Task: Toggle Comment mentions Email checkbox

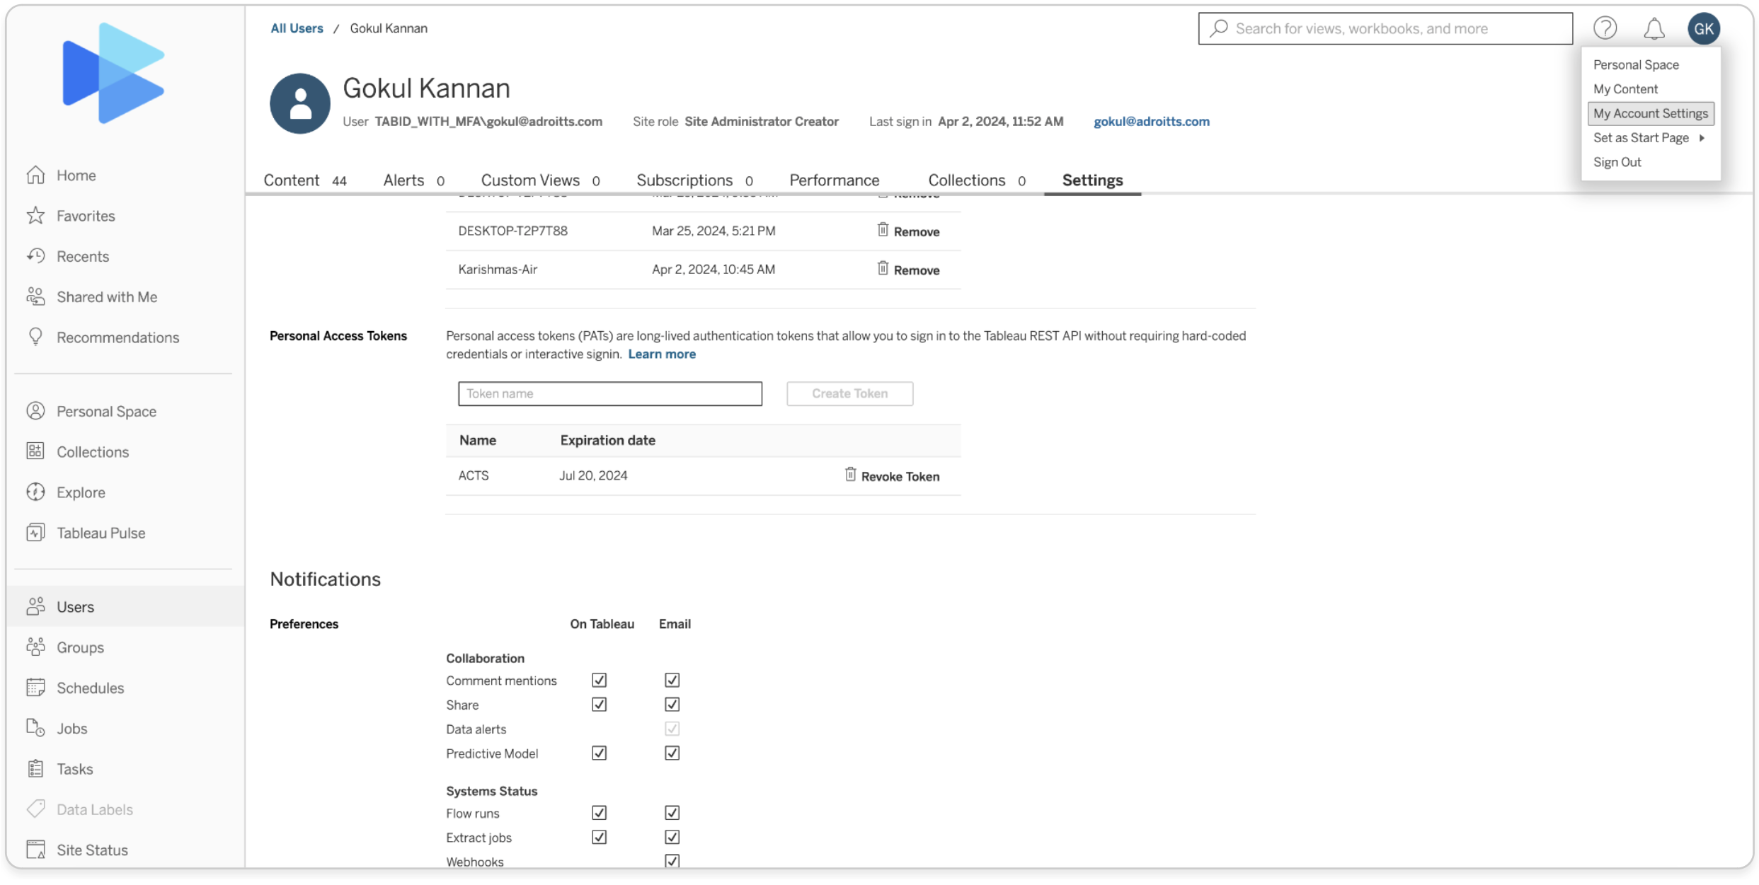Action: (x=672, y=680)
